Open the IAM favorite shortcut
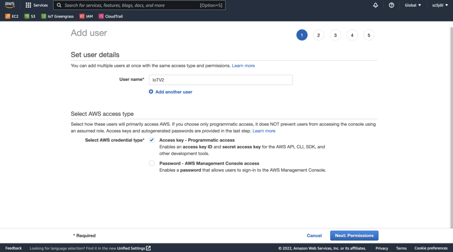Image resolution: width=453 pixels, height=252 pixels. [86, 16]
